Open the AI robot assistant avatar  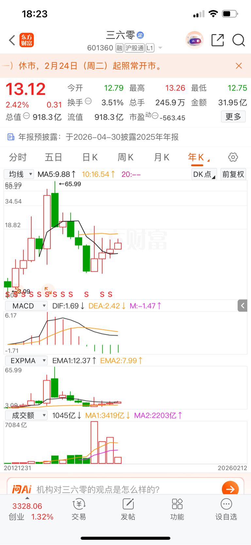click(x=194, y=40)
